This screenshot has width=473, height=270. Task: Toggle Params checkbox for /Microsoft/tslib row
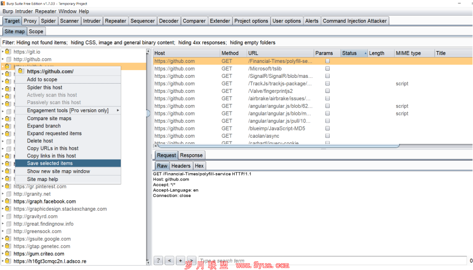(x=328, y=69)
